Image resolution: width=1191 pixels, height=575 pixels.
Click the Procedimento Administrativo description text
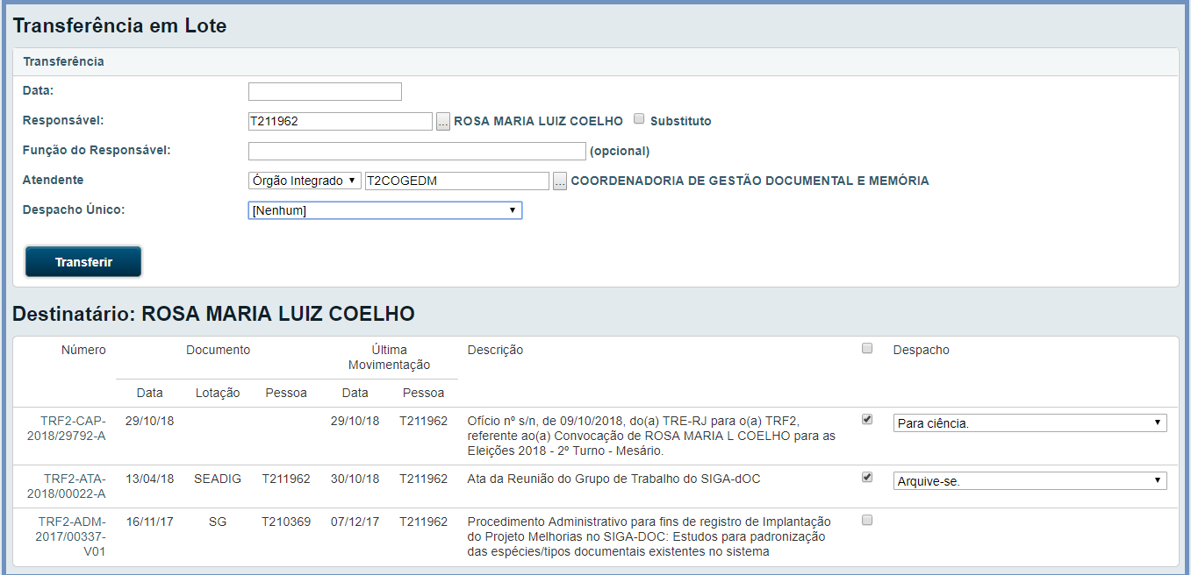pyautogui.click(x=649, y=536)
